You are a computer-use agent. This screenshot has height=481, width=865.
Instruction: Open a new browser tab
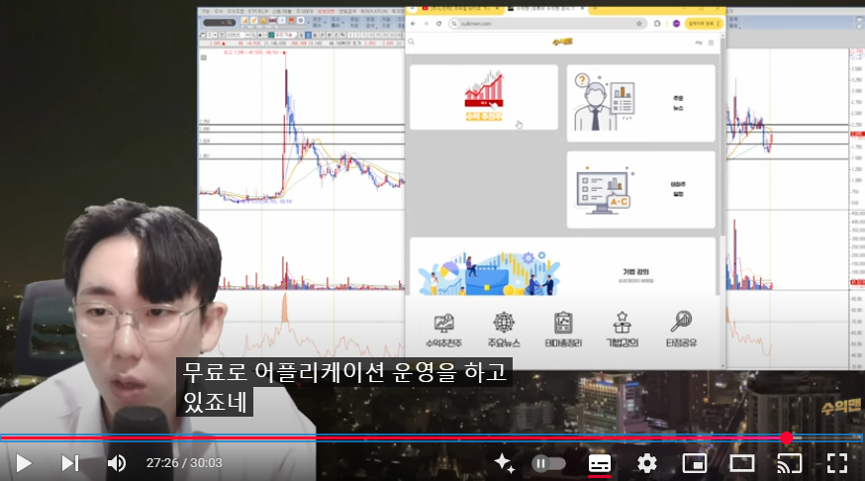click(x=595, y=9)
